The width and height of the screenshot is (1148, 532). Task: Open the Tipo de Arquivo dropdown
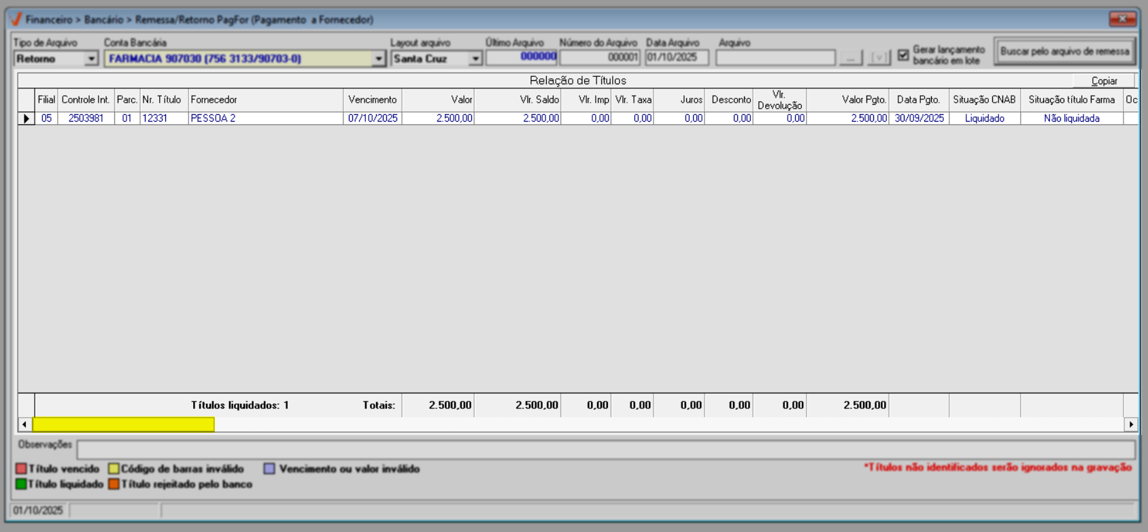pyautogui.click(x=90, y=59)
